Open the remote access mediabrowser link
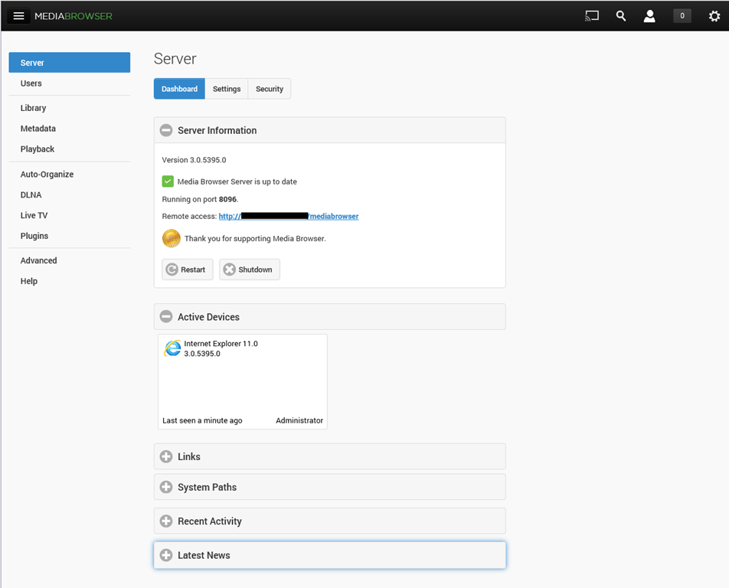The image size is (729, 588). pyautogui.click(x=288, y=217)
